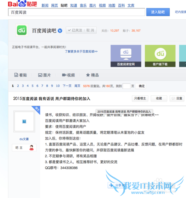186x198 pixels.
Task: Go to page 2 of the thread
Action: point(18,86)
